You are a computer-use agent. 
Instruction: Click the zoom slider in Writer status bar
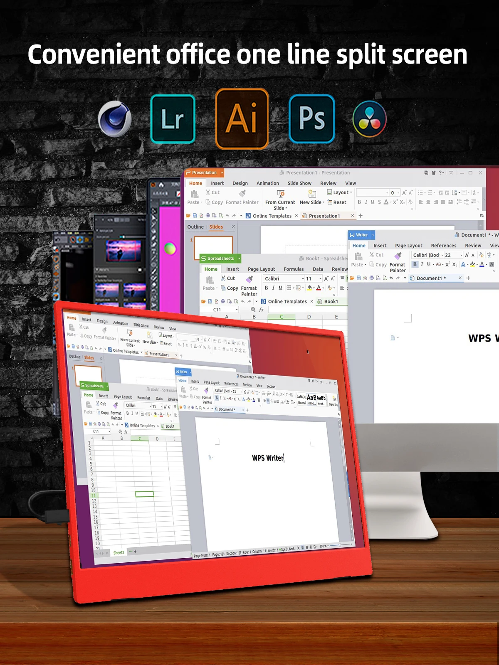click(340, 545)
